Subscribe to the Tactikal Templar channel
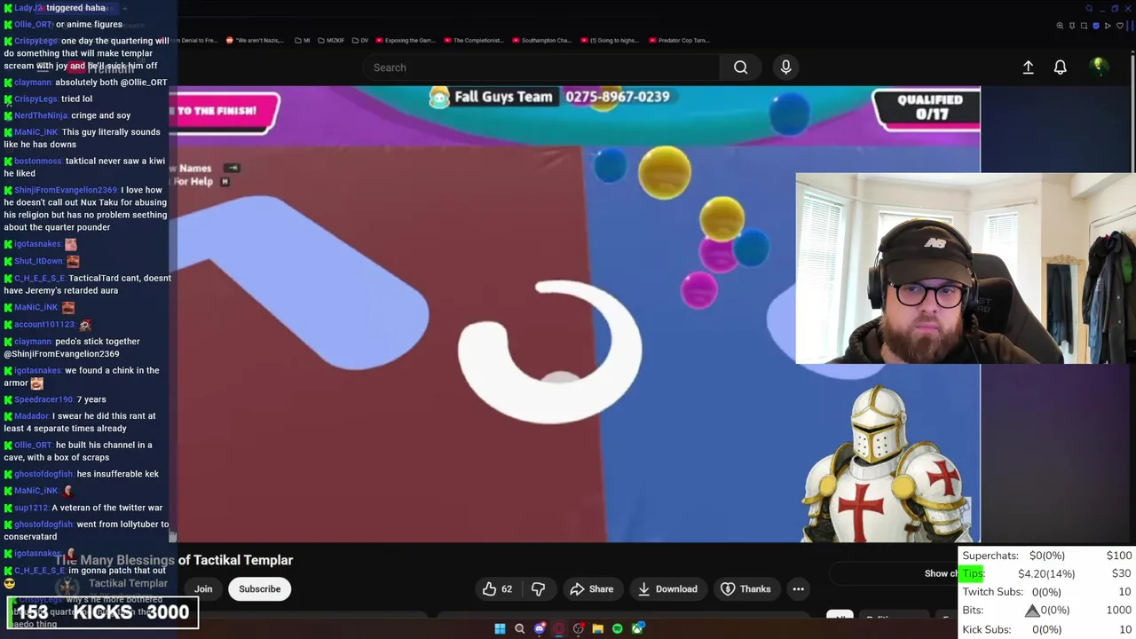The image size is (1136, 639). [259, 588]
